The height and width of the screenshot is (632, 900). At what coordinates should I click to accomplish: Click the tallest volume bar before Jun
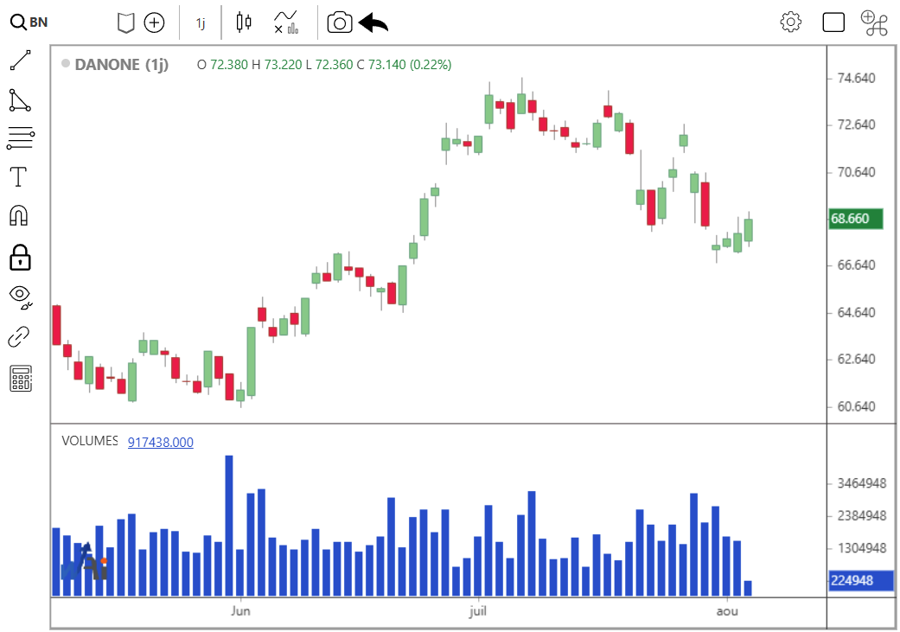point(229,526)
